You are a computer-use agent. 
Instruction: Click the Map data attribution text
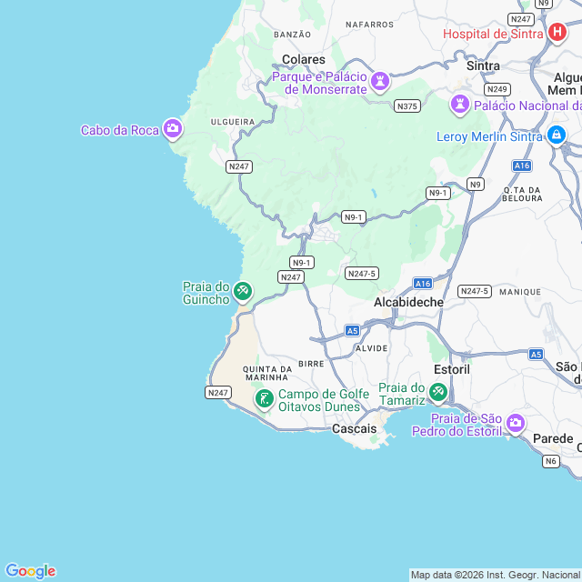pyautogui.click(x=497, y=576)
